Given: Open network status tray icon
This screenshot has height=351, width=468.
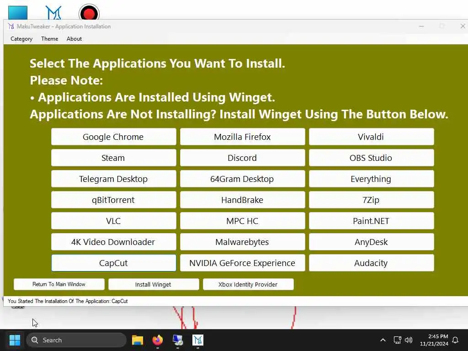Looking at the screenshot, I should (x=397, y=340).
